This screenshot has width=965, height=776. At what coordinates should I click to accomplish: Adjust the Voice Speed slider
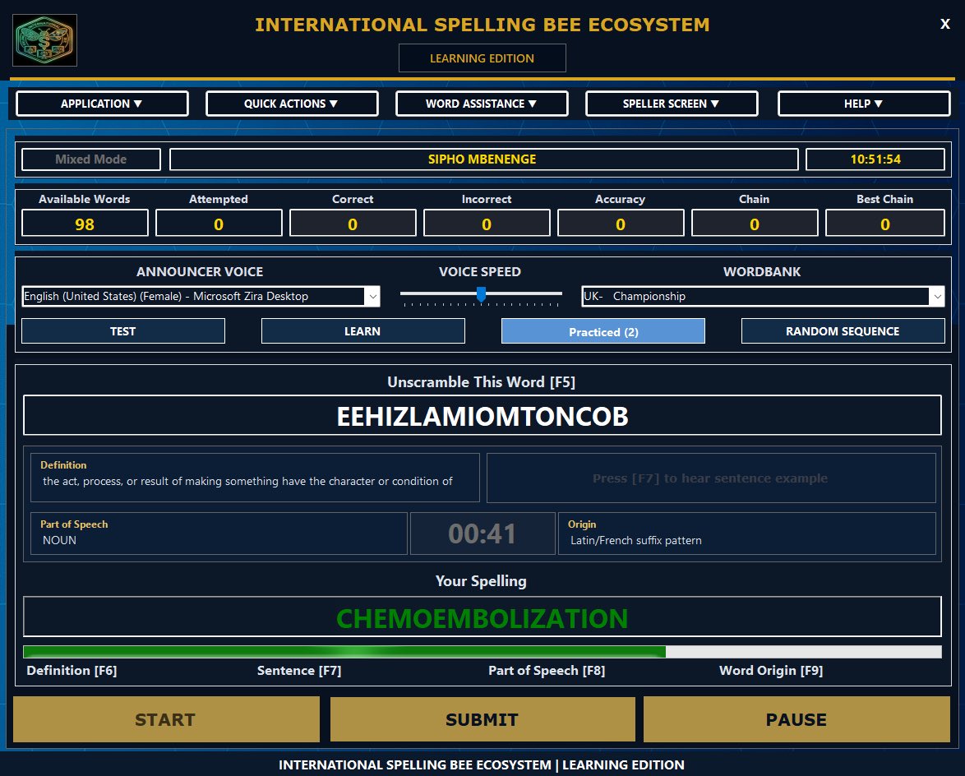point(481,295)
